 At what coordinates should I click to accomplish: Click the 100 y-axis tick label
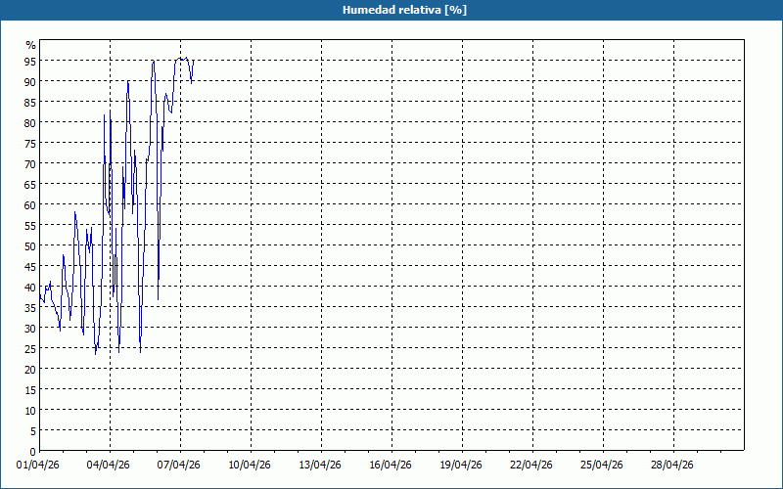pyautogui.click(x=30, y=45)
